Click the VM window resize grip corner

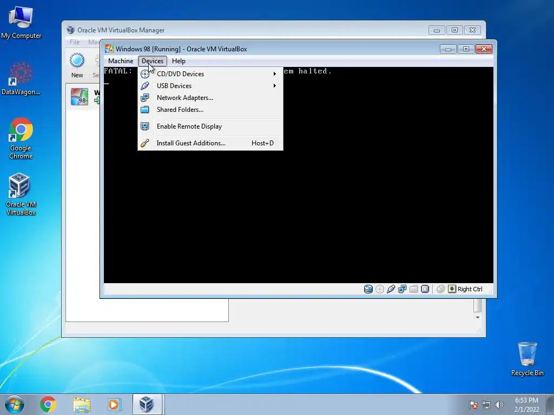tap(490, 291)
